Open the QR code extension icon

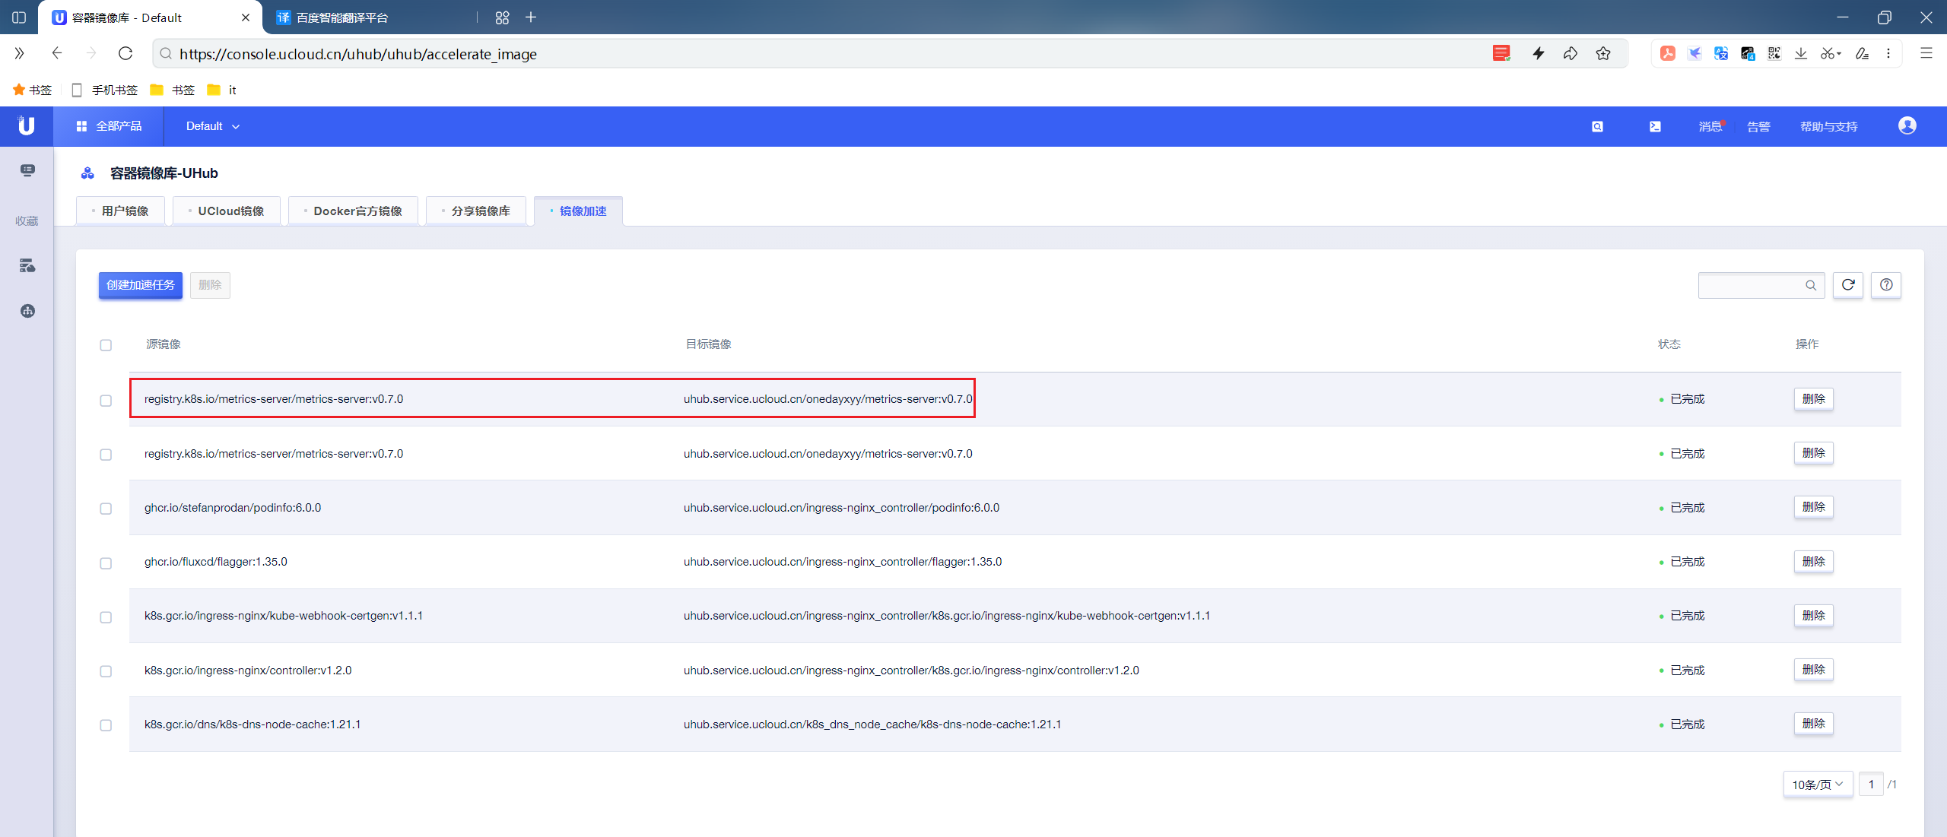point(1774,53)
